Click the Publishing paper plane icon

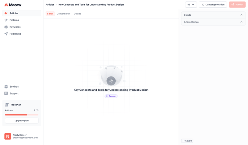click(x=6, y=34)
